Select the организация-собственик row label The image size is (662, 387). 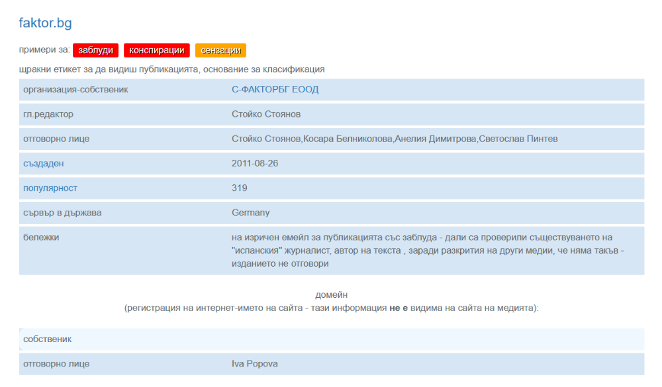click(x=75, y=89)
